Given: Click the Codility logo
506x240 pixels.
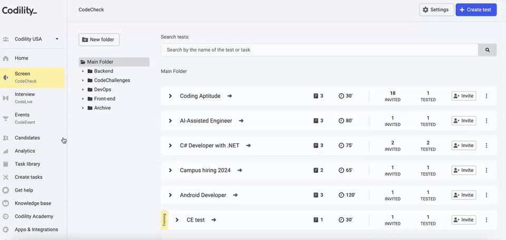Looking at the screenshot, I should [20, 11].
